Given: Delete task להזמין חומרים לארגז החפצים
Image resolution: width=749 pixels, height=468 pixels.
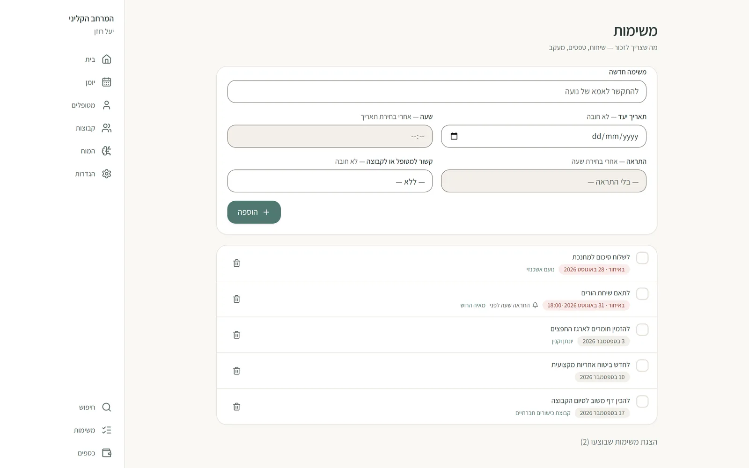Looking at the screenshot, I should click(x=236, y=335).
